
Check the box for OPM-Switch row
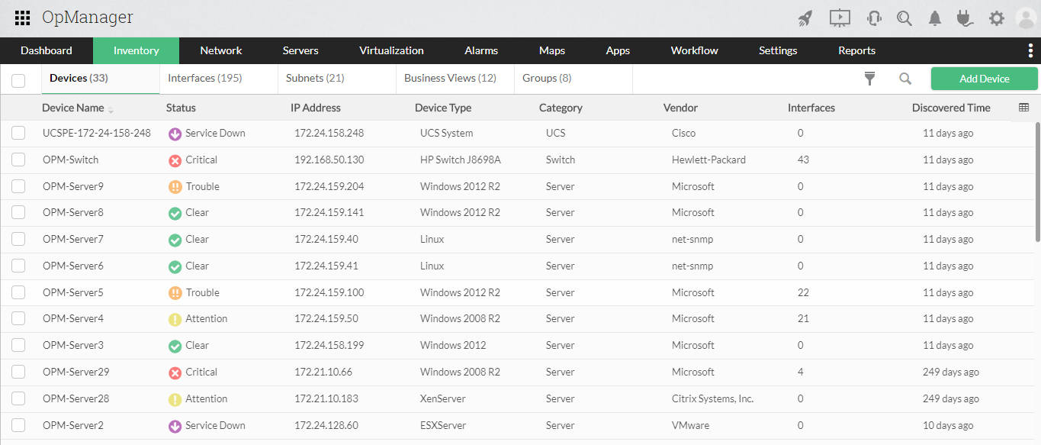coord(18,160)
